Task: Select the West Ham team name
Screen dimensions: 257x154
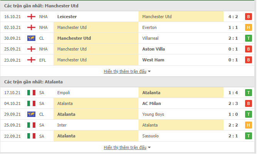Action: coord(153,60)
